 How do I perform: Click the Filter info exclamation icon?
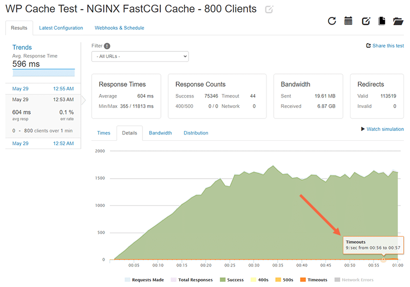(x=107, y=46)
